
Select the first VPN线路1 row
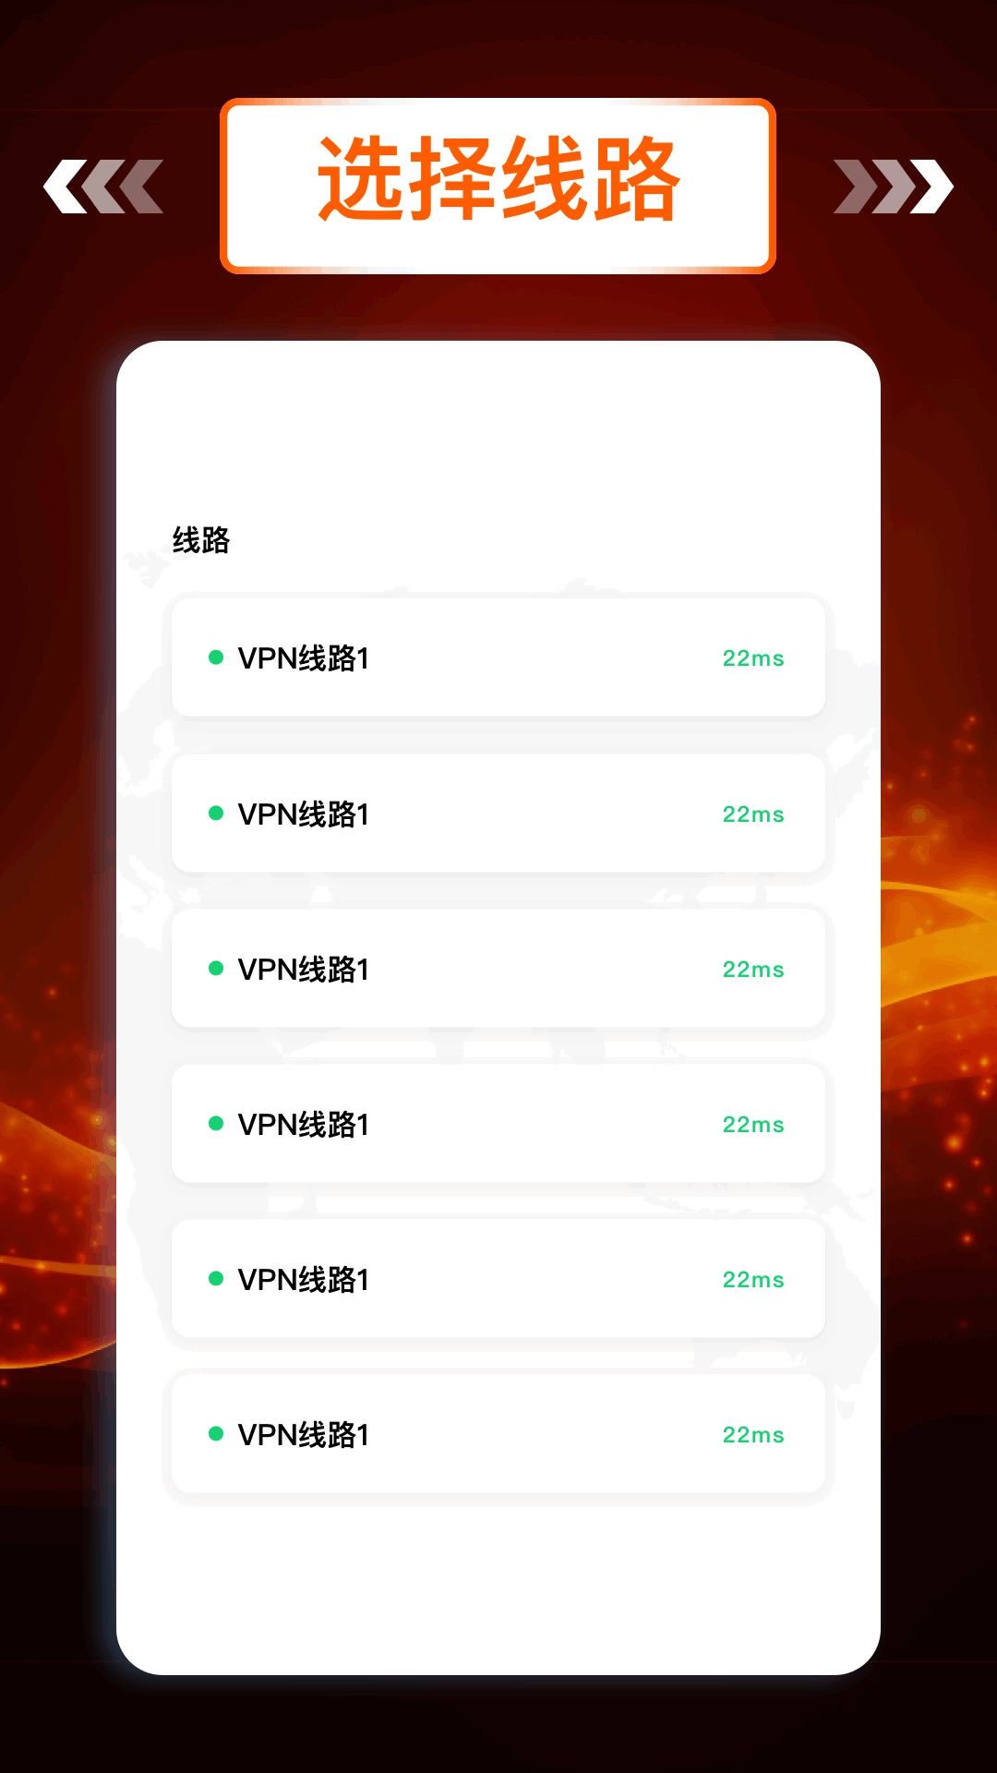click(498, 657)
